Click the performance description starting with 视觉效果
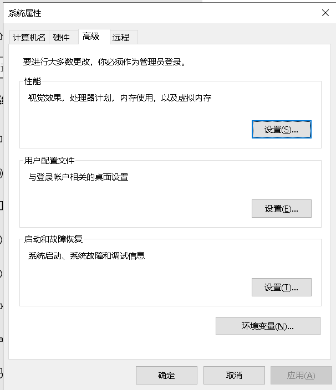The width and height of the screenshot is (336, 390). (x=120, y=98)
